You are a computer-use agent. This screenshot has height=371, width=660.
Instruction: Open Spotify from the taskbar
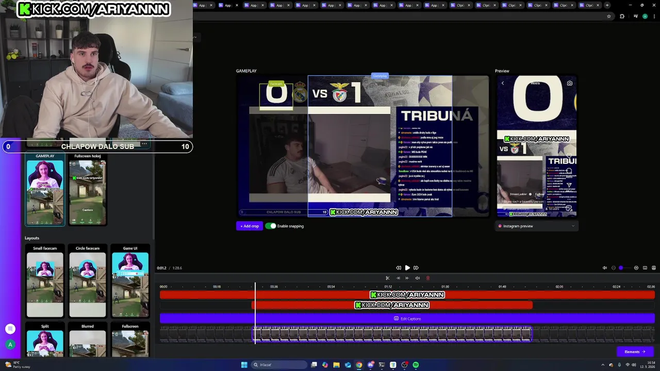tap(416, 365)
